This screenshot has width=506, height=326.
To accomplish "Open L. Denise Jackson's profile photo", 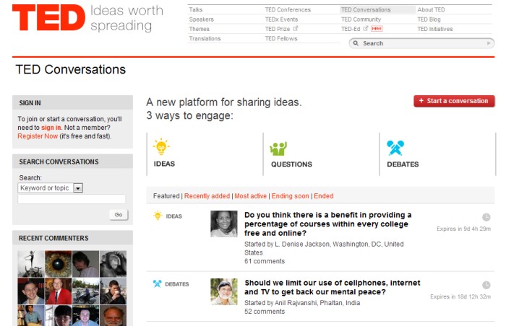I will [224, 224].
